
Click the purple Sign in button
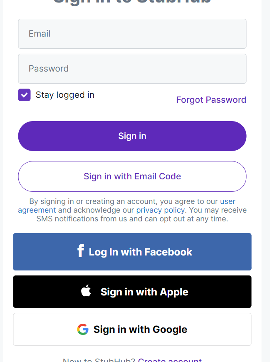click(132, 136)
